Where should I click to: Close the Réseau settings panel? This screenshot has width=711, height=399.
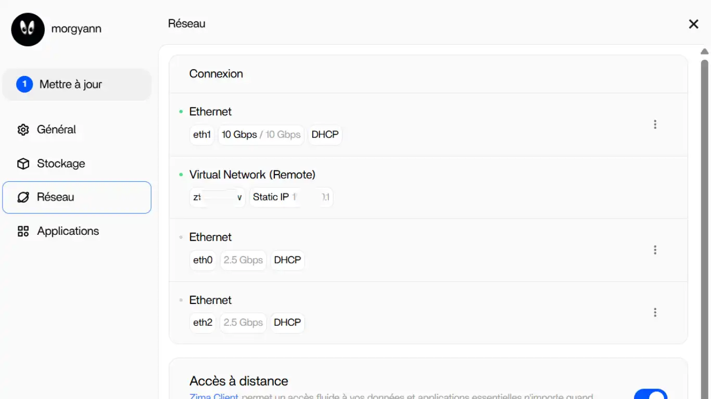click(x=693, y=24)
